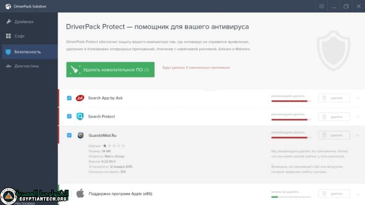Click the Search App by Ask name
Viewport: 365px width, 205px height.
tap(106, 98)
